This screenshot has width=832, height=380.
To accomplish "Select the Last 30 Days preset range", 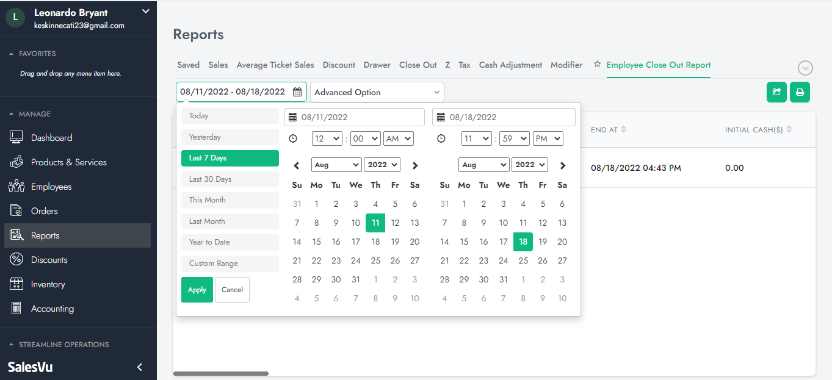I will point(230,179).
